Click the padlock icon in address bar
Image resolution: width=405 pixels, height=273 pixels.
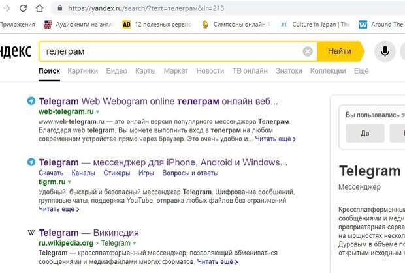[x=60, y=8]
